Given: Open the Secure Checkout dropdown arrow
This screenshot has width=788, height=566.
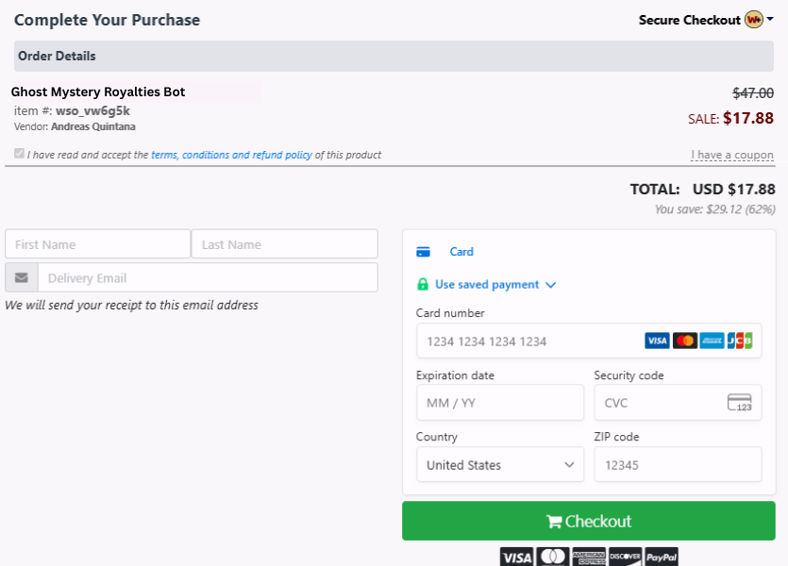Looking at the screenshot, I should point(770,19).
